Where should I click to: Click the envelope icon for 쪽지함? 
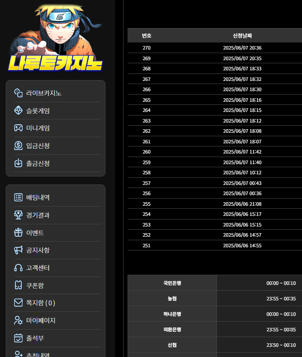18,303
